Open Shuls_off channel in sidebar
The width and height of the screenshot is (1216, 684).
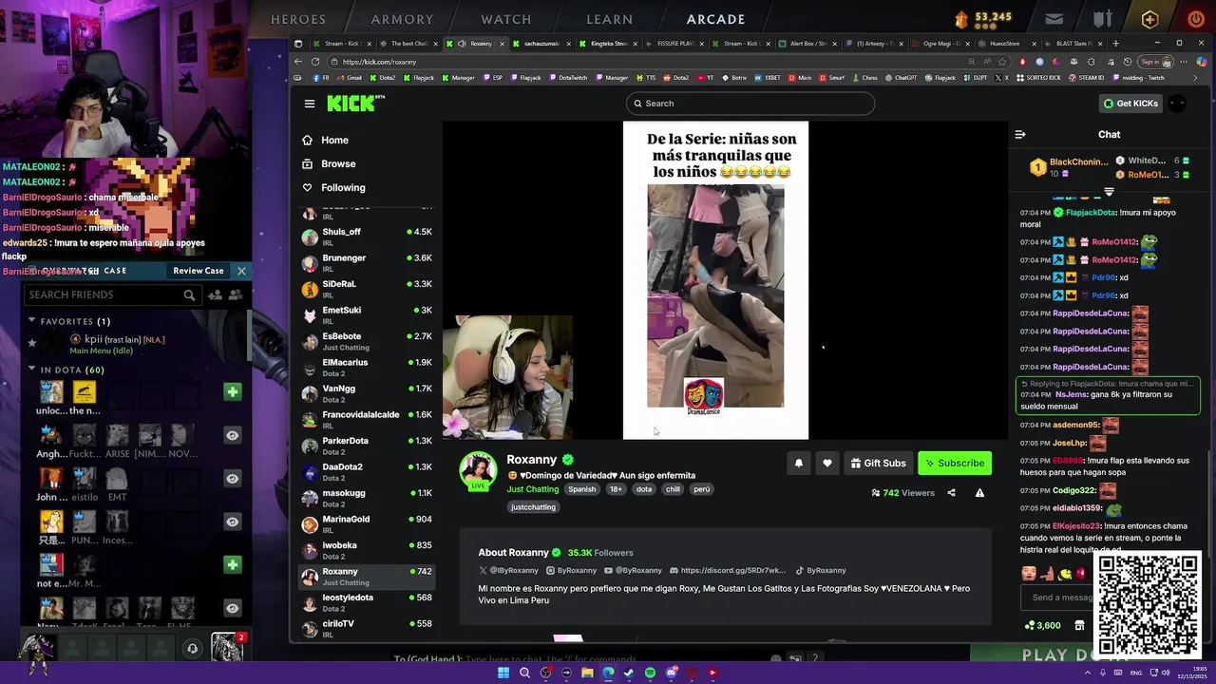coord(367,237)
